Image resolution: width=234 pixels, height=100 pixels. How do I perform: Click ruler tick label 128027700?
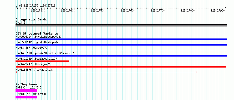(158, 10)
